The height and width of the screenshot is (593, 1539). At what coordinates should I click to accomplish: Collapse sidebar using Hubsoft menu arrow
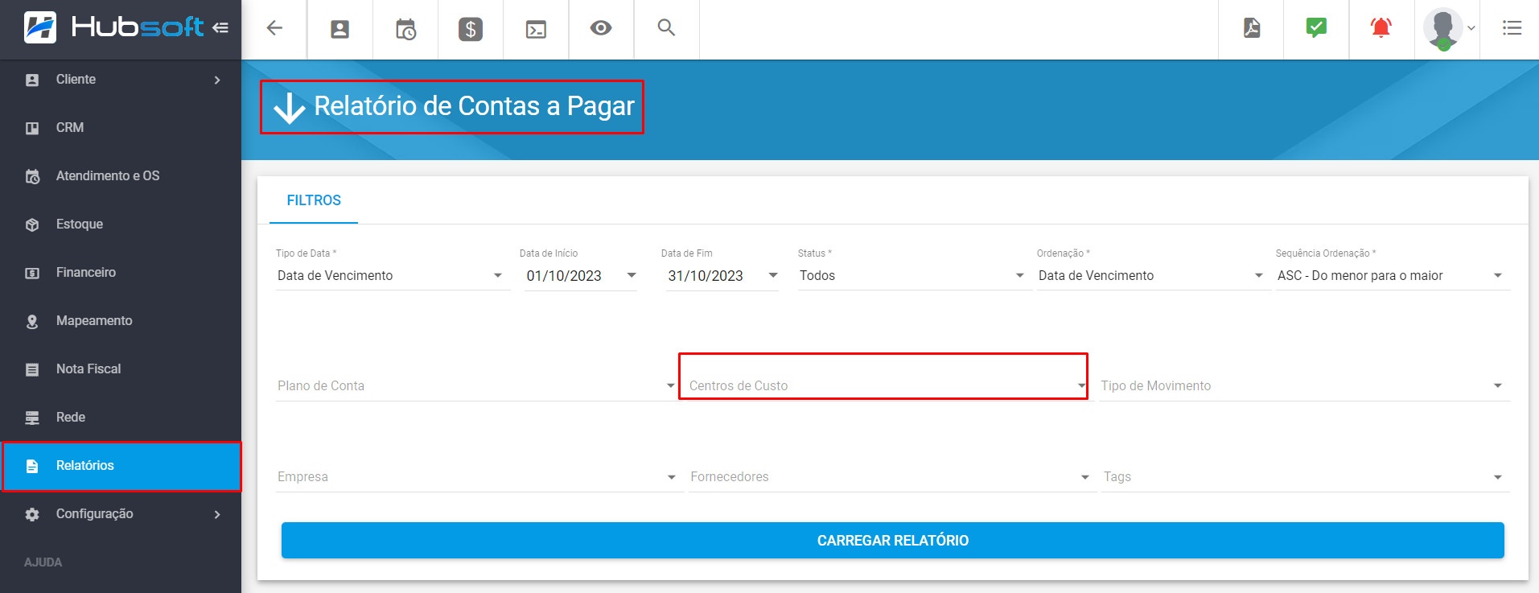(220, 28)
